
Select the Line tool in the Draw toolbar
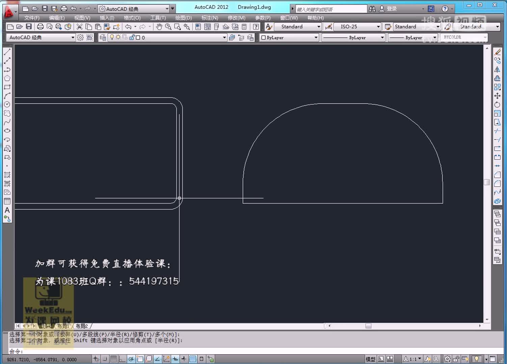[7, 52]
